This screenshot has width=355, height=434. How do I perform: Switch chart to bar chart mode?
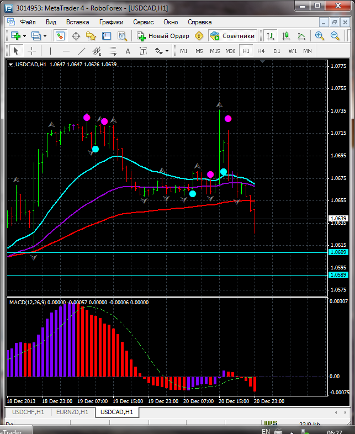(271, 36)
